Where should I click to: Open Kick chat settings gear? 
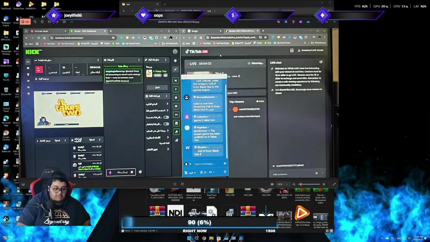point(140,172)
